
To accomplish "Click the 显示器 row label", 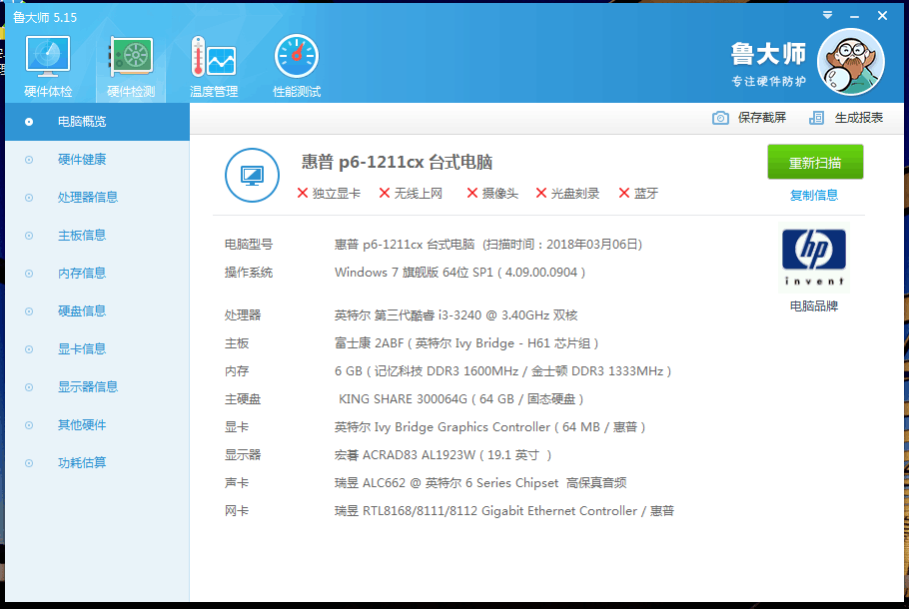I will [x=243, y=455].
